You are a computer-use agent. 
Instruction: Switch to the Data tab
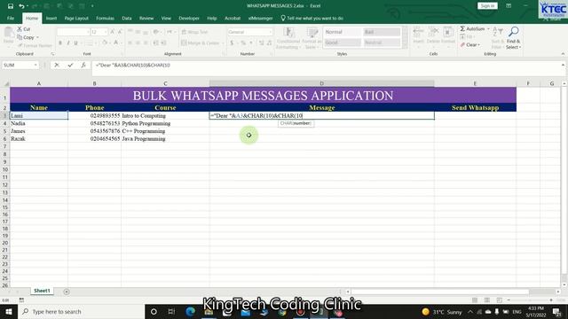click(126, 18)
